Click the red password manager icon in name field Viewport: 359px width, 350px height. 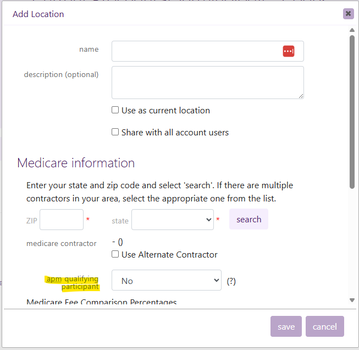289,51
